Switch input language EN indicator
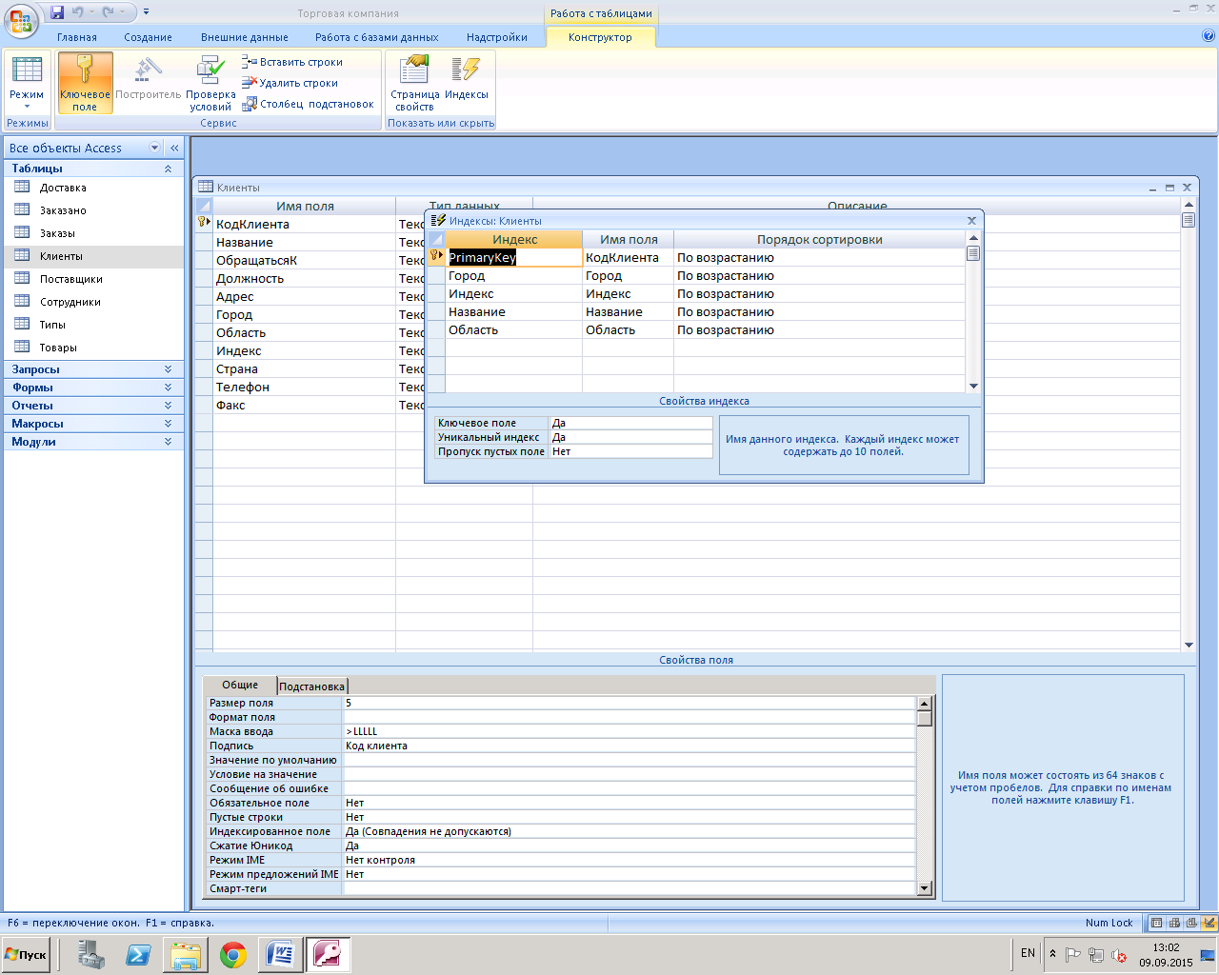 [1028, 953]
